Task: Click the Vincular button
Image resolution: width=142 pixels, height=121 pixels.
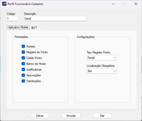Action: pos(71,115)
